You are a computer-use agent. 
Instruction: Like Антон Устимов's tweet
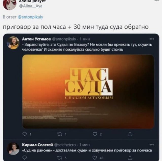click(x=95, y=134)
